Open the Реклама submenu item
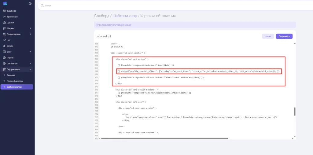Screen dimensions: 313x155 click(11, 75)
